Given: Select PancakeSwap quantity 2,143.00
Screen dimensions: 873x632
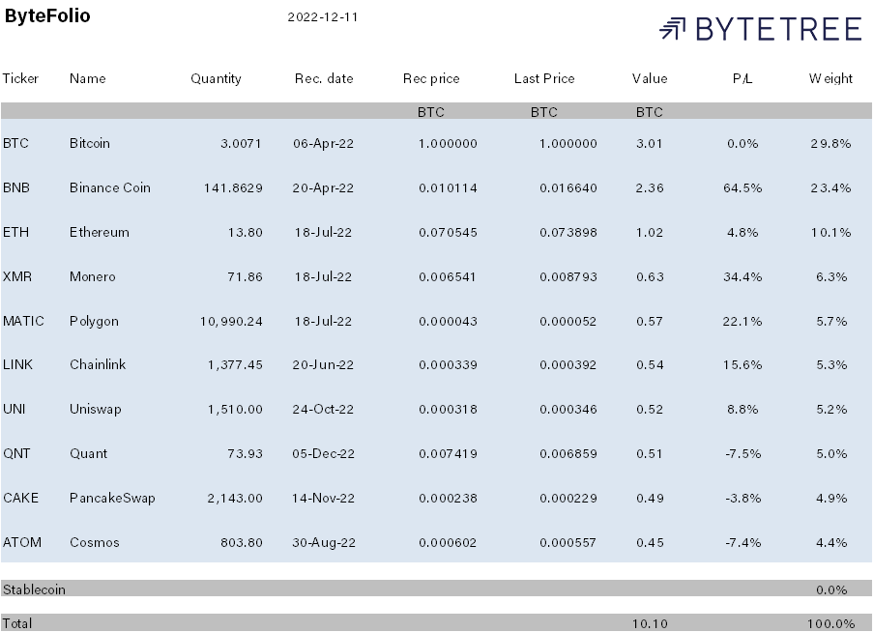Looking at the screenshot, I should 235,498.
